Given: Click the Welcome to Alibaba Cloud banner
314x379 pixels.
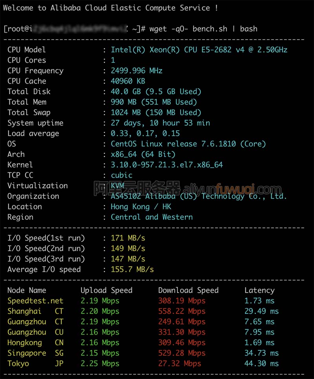Looking at the screenshot, I should (110, 8).
